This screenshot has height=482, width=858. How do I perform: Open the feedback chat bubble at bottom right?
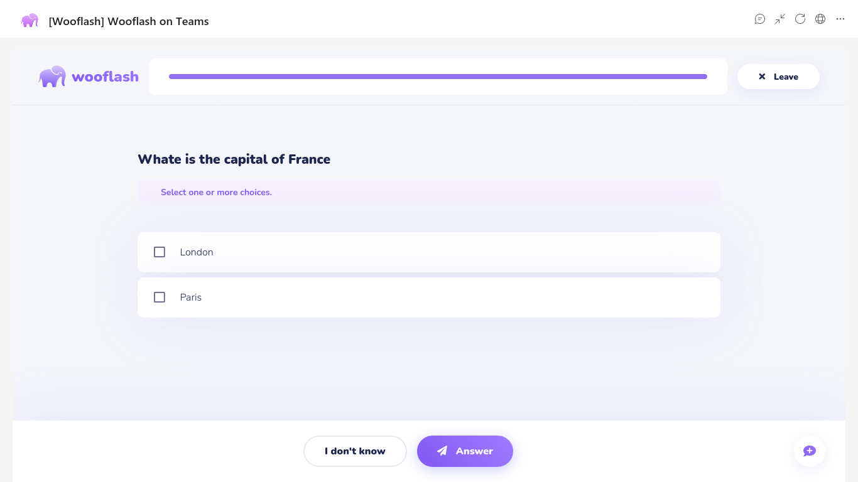(810, 451)
